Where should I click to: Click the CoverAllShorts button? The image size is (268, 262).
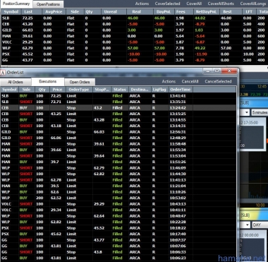tap(221, 4)
